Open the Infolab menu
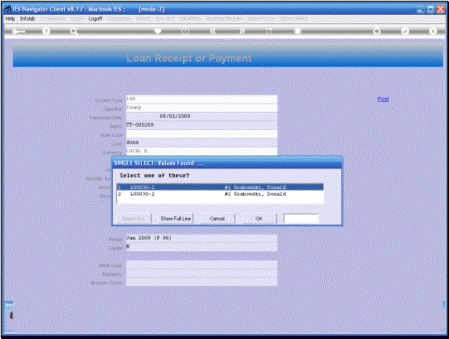The height and width of the screenshot is (339, 449). 27,18
